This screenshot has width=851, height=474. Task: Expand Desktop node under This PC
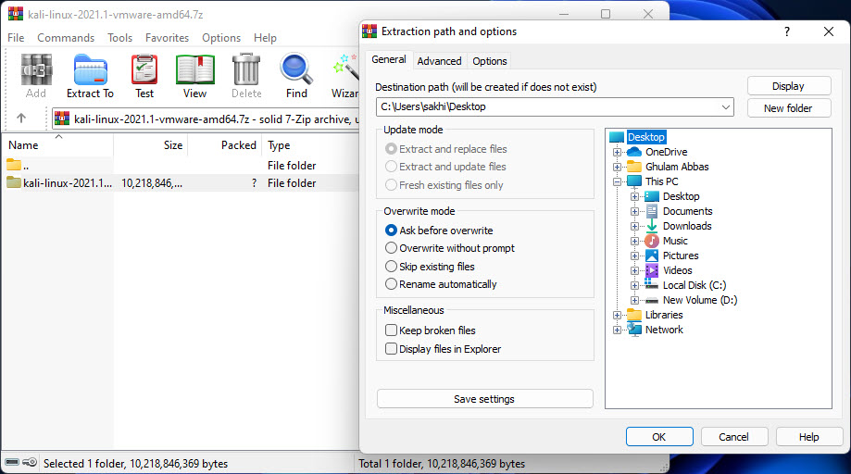pyautogui.click(x=634, y=196)
